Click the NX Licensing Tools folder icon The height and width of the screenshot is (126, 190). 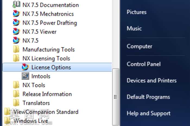pos(16,58)
